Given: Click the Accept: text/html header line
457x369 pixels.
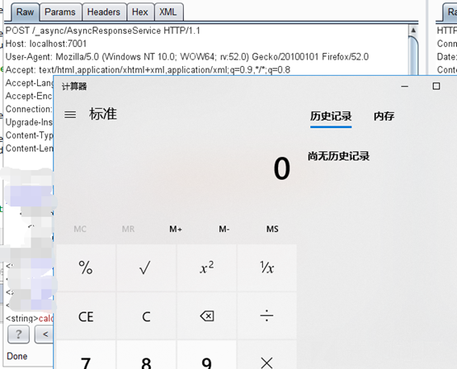Looking at the screenshot, I should coord(148,70).
